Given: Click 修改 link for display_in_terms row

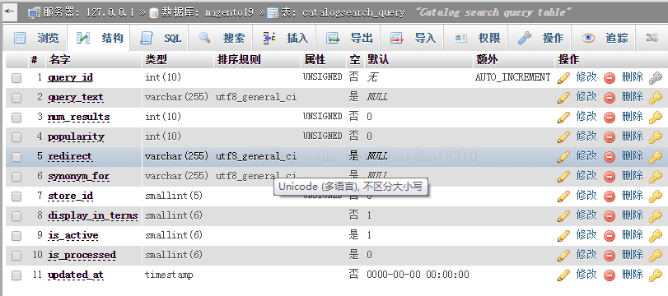Looking at the screenshot, I should point(586,215).
